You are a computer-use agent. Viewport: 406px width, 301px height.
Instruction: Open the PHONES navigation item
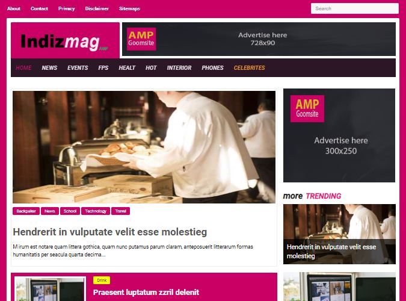point(212,67)
